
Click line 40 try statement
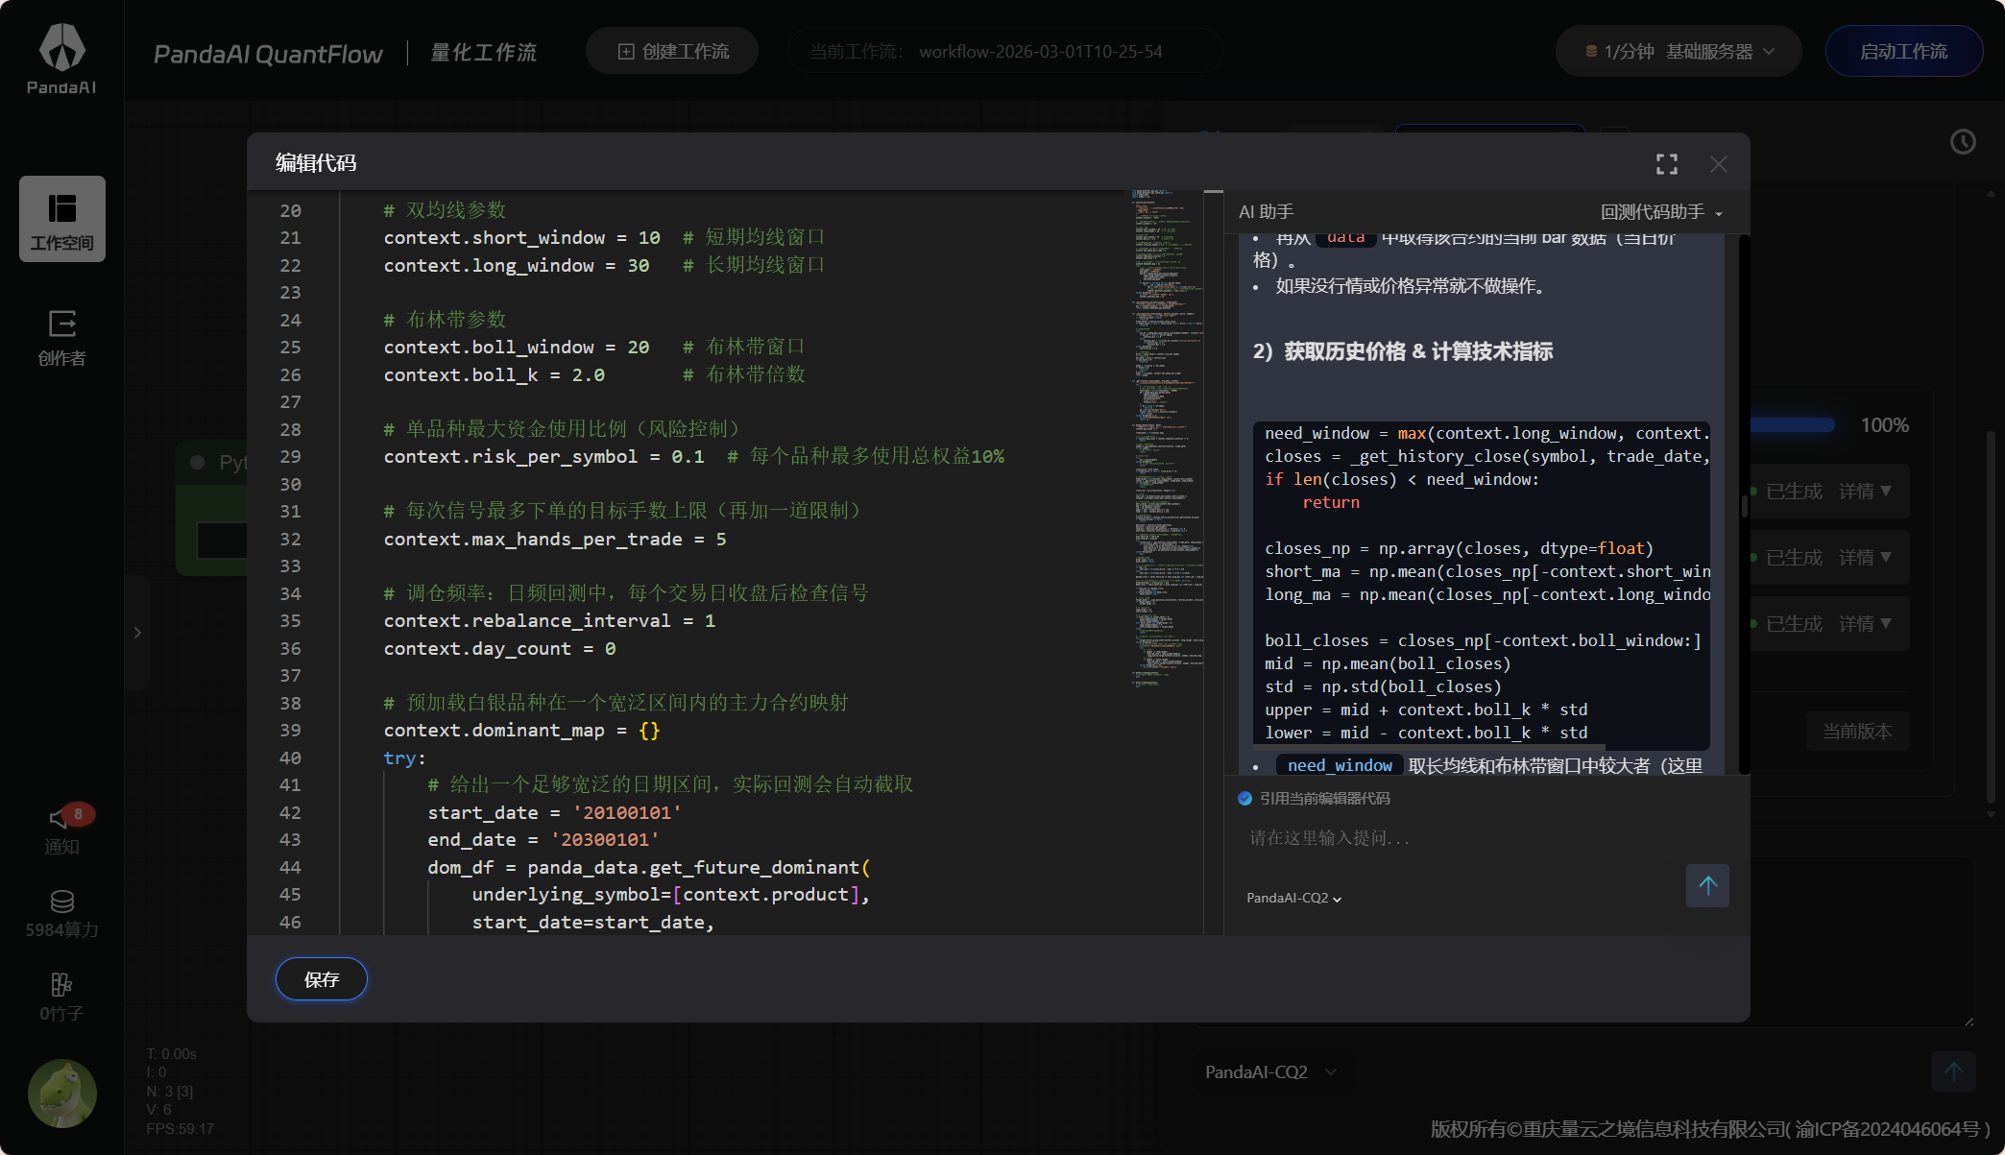(404, 758)
